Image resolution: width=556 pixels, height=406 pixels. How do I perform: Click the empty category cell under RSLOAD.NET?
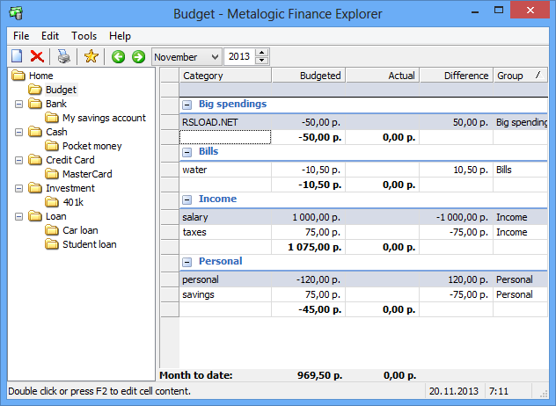[225, 137]
